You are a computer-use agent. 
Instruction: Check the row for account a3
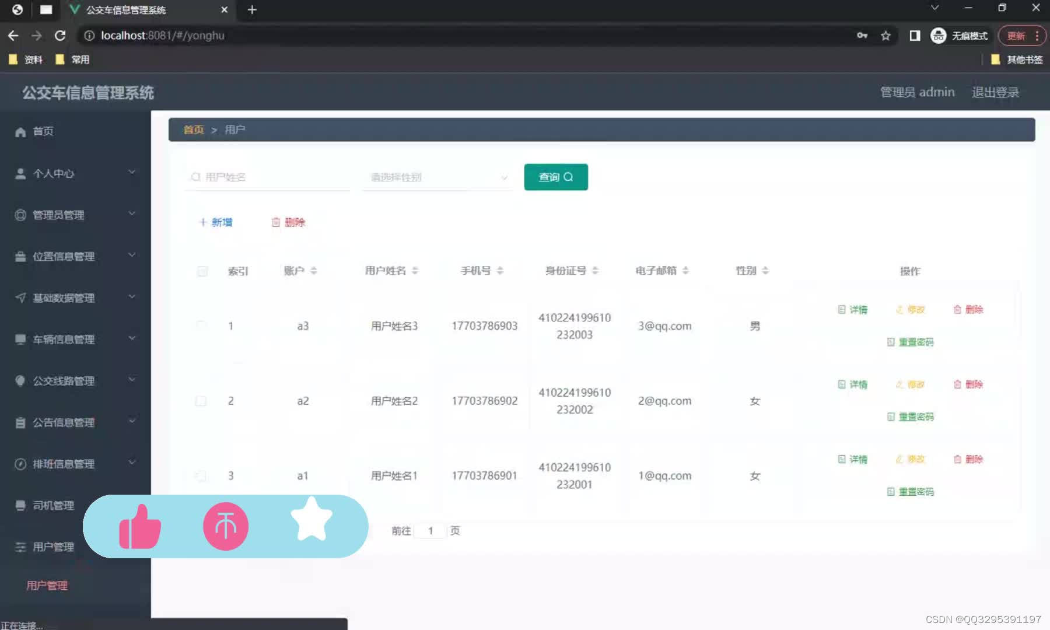(201, 325)
